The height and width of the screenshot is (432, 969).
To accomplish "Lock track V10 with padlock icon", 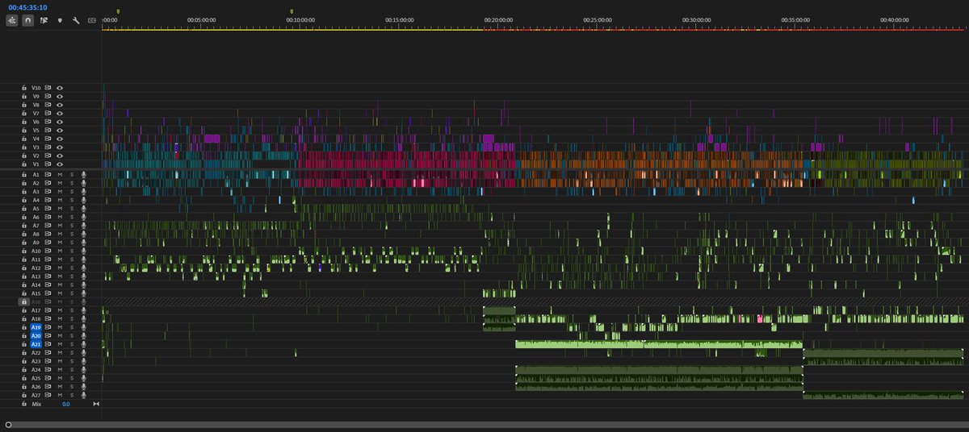I will point(24,88).
